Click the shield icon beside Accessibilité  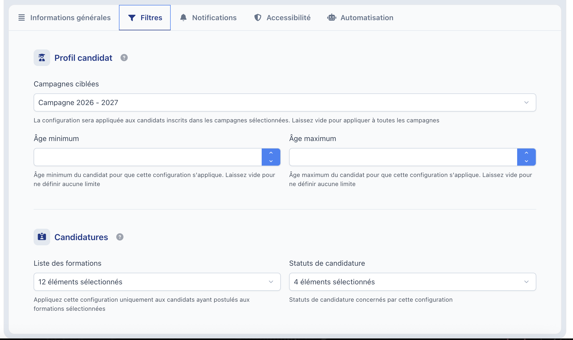[258, 18]
